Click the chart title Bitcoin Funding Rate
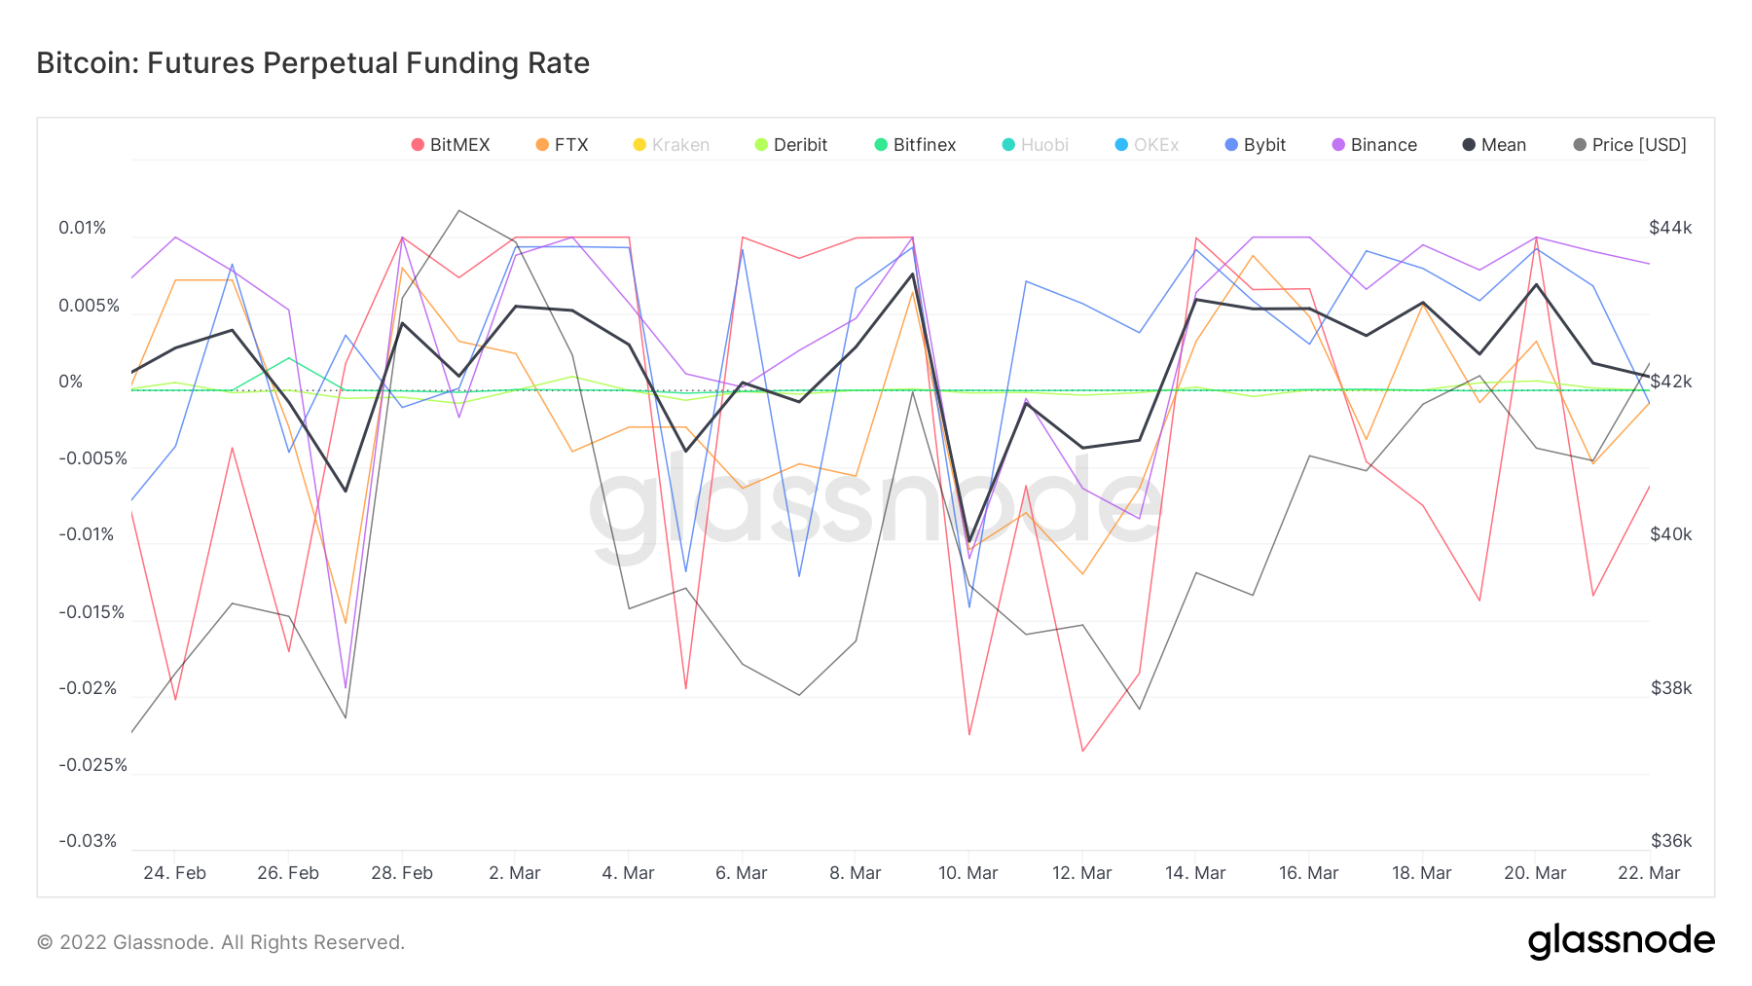The image size is (1752, 986). [x=312, y=63]
